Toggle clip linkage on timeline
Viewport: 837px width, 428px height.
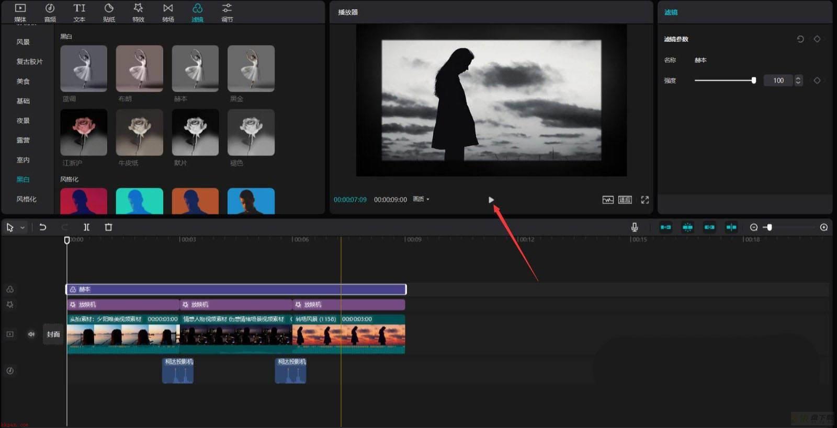pos(709,227)
